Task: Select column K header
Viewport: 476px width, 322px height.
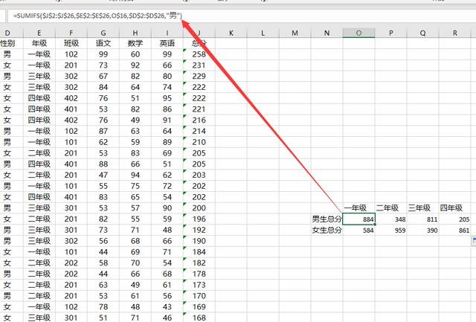Action: (231, 33)
